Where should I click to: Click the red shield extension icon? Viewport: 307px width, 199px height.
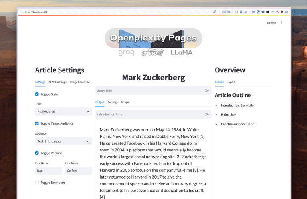pos(282,12)
